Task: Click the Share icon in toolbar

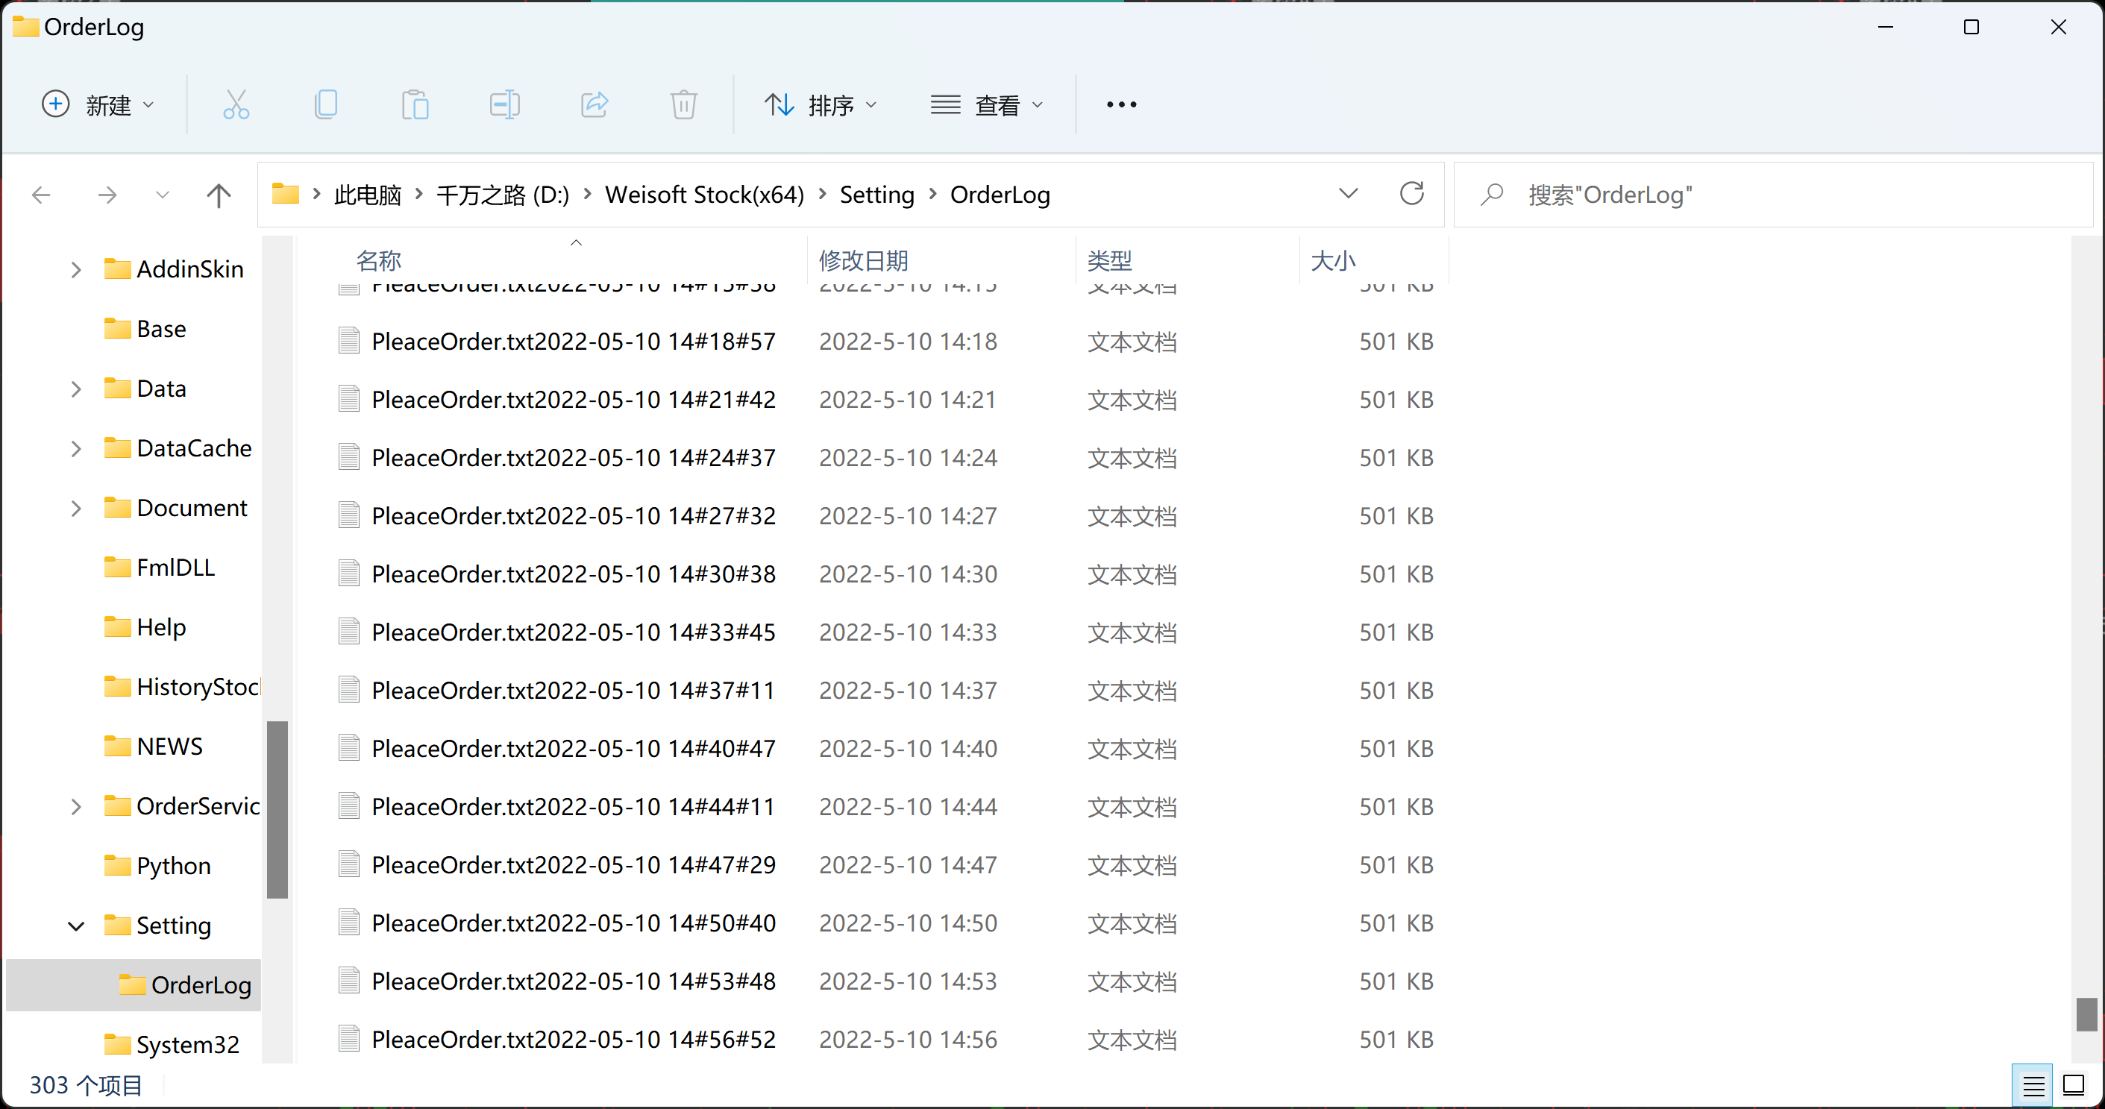Action: tap(595, 104)
